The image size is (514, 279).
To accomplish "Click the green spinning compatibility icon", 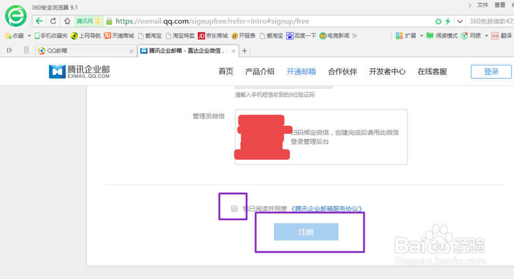I will click(438, 21).
